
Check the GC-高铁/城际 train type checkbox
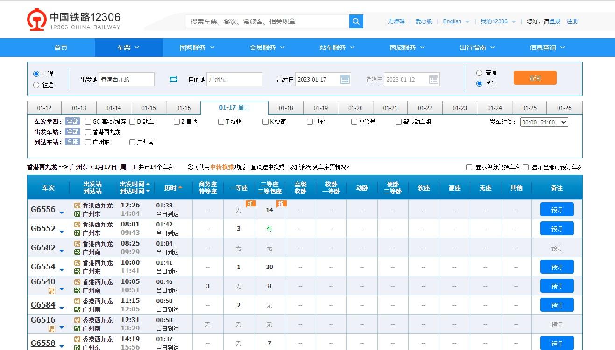click(87, 121)
